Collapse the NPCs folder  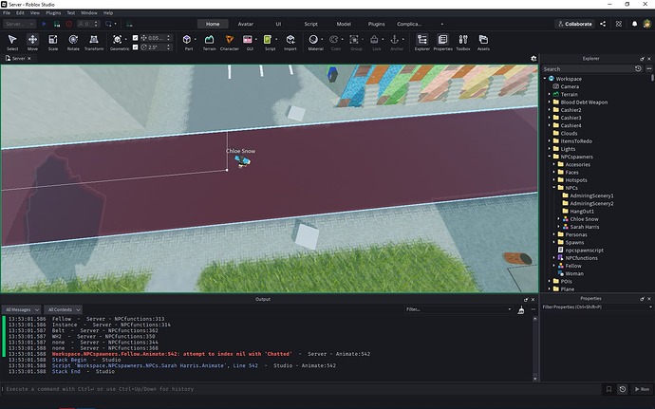554,188
